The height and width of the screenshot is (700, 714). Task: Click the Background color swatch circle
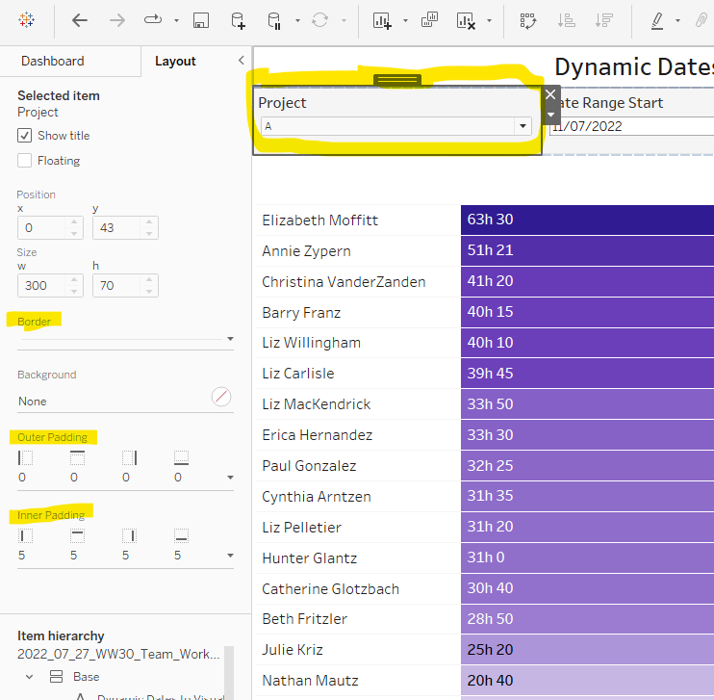(221, 397)
